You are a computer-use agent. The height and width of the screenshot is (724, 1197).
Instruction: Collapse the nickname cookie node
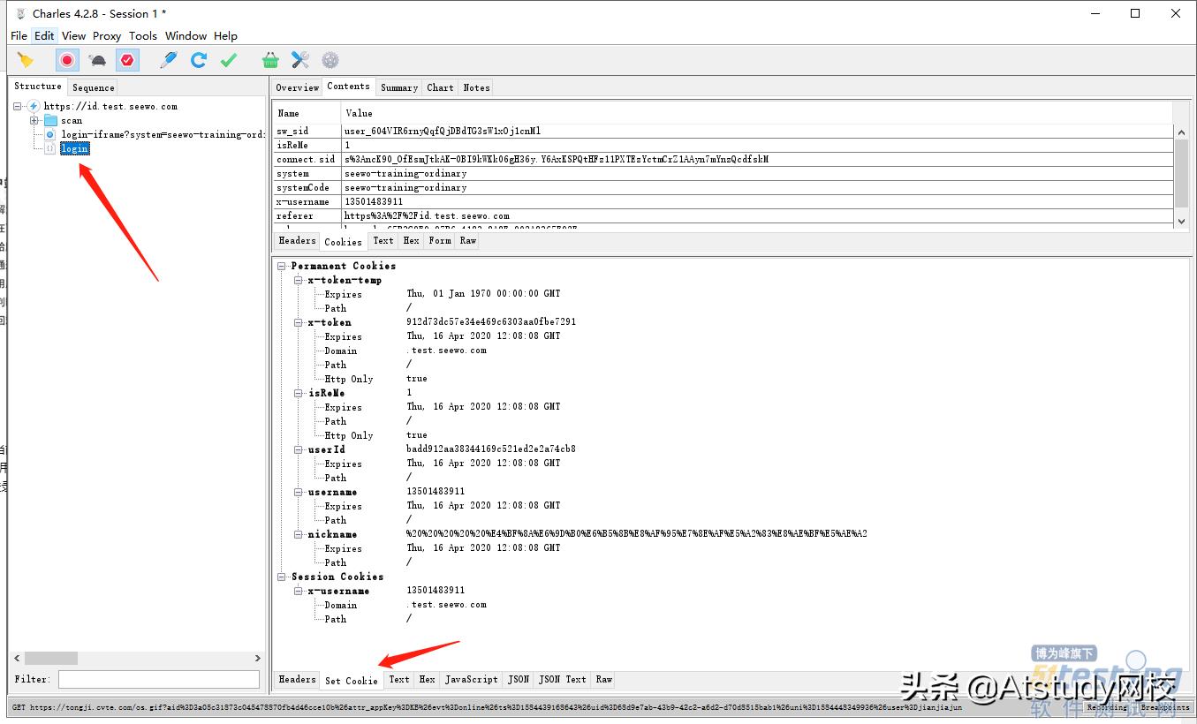tap(299, 534)
